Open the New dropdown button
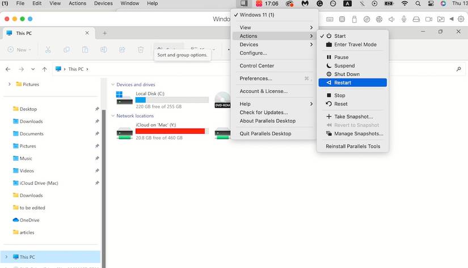The height and width of the screenshot is (268, 468). pos(19,50)
